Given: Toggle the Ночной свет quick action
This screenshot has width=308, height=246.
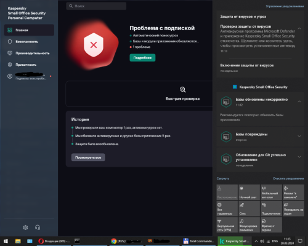Looking at the screenshot, I should tap(249, 192).
